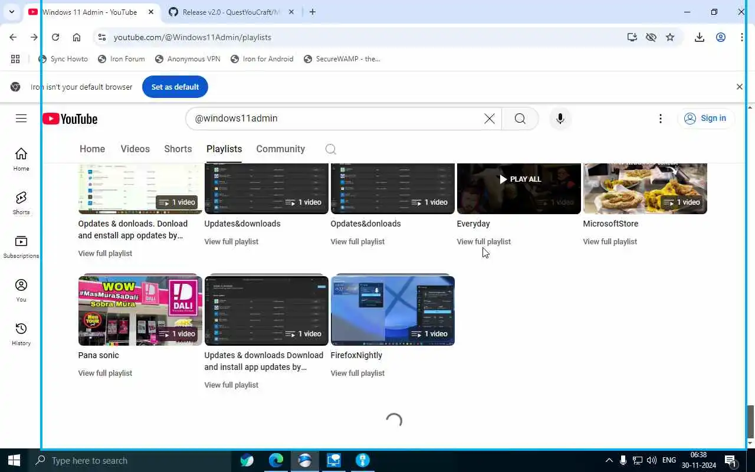755x472 pixels.
Task: Click the YouTube logo
Action: (x=70, y=119)
